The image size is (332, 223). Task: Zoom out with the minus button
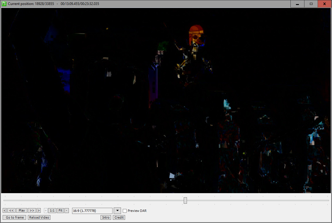click(67, 210)
